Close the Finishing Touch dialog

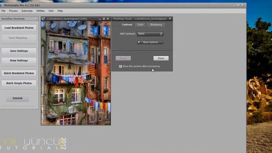point(170,19)
